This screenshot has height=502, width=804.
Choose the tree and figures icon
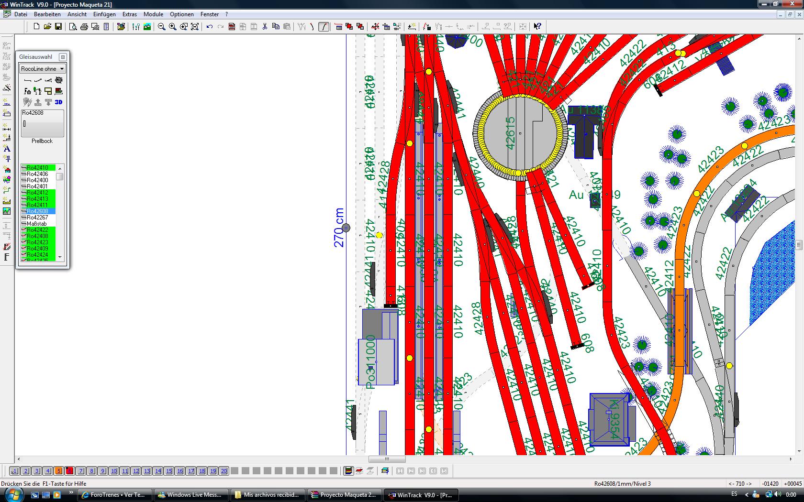(37, 91)
